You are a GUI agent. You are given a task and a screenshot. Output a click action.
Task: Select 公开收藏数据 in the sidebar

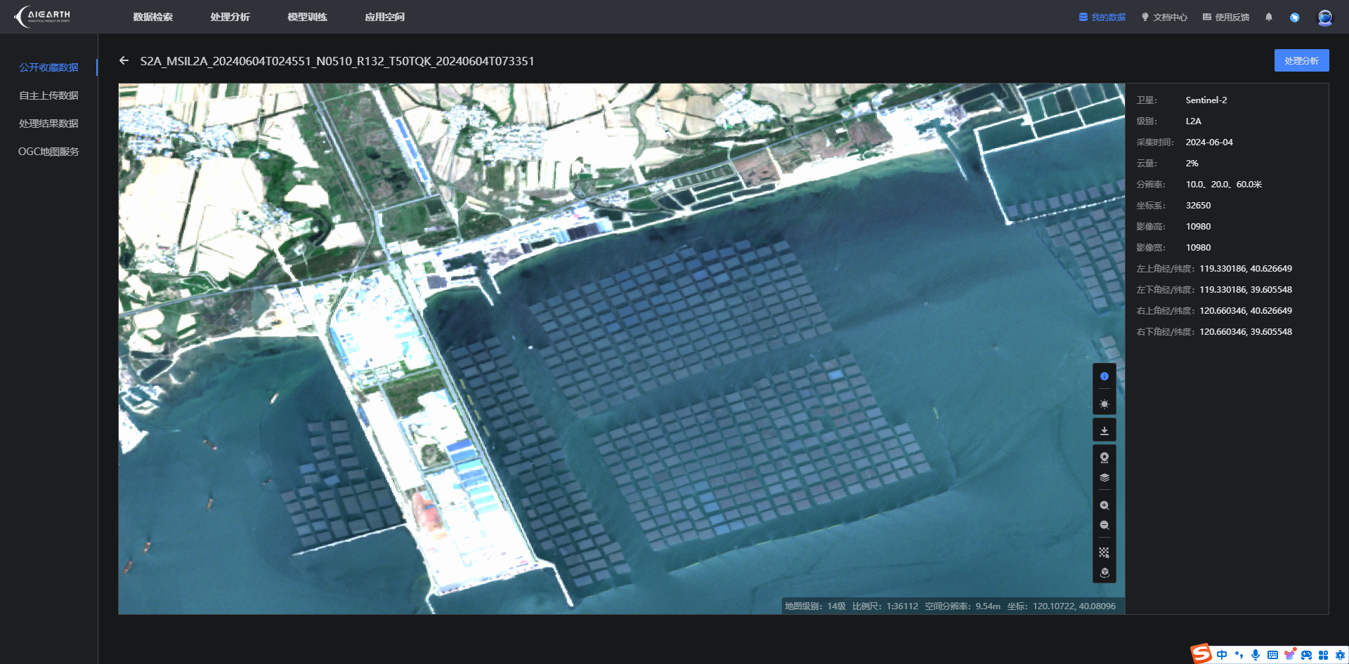(x=48, y=67)
